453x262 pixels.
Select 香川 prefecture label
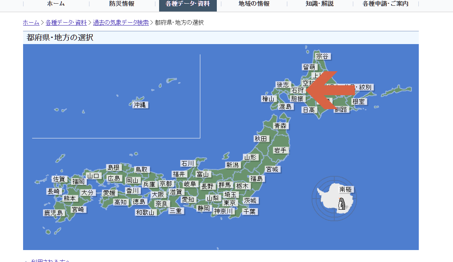coord(133,191)
